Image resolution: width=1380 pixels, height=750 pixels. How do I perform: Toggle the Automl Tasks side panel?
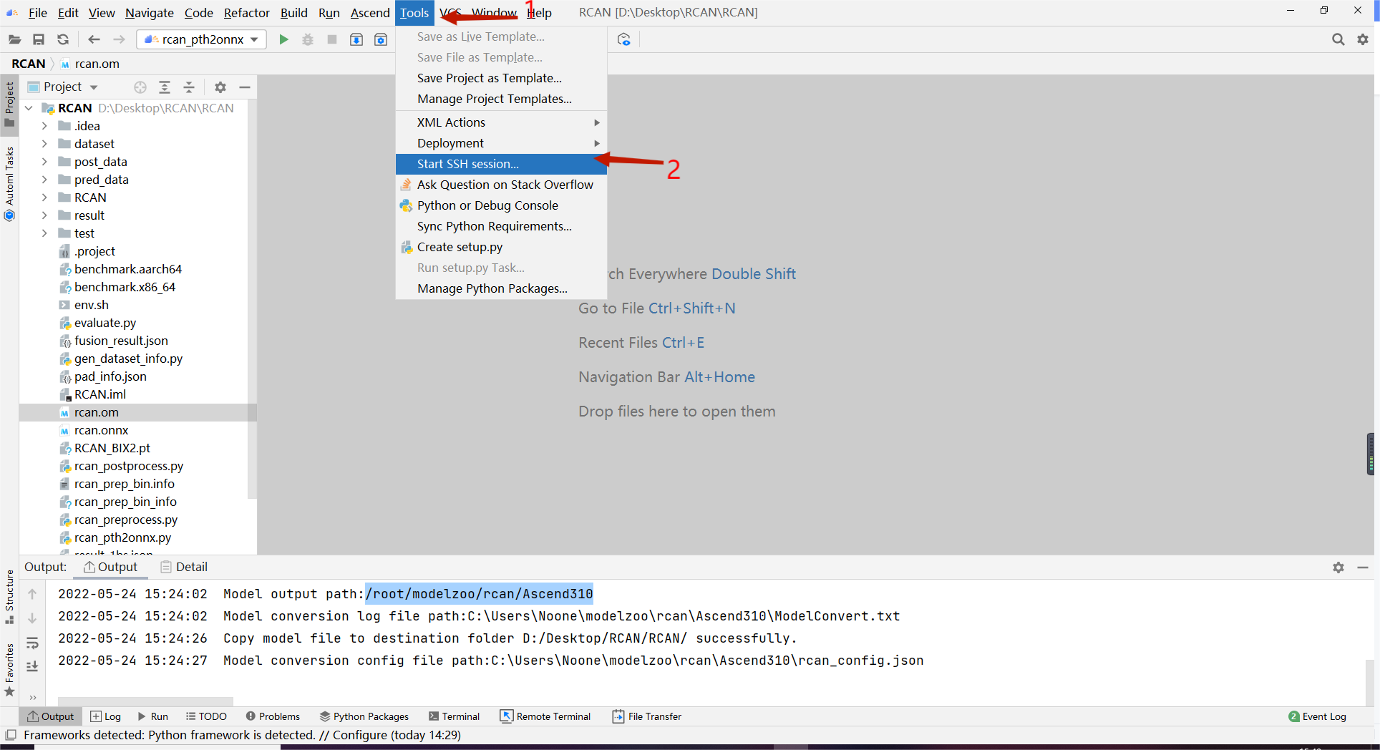point(9,183)
